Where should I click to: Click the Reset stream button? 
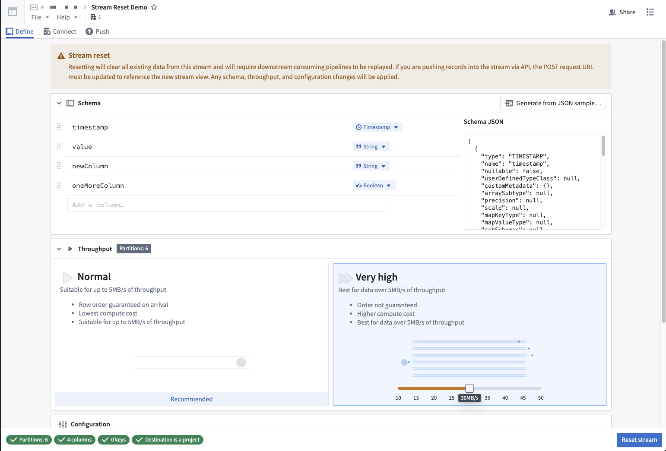pos(639,440)
